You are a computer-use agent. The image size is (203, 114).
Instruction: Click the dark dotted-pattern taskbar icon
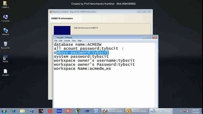coord(41,111)
